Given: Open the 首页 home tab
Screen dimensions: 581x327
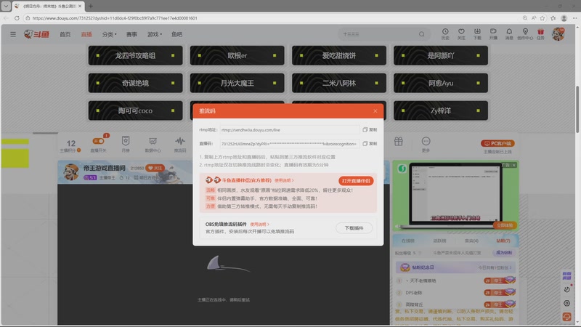Looking at the screenshot, I should 65,34.
